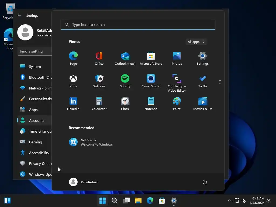
Task: Open the Widgets button on the taskbar
Action: click(x=8, y=200)
